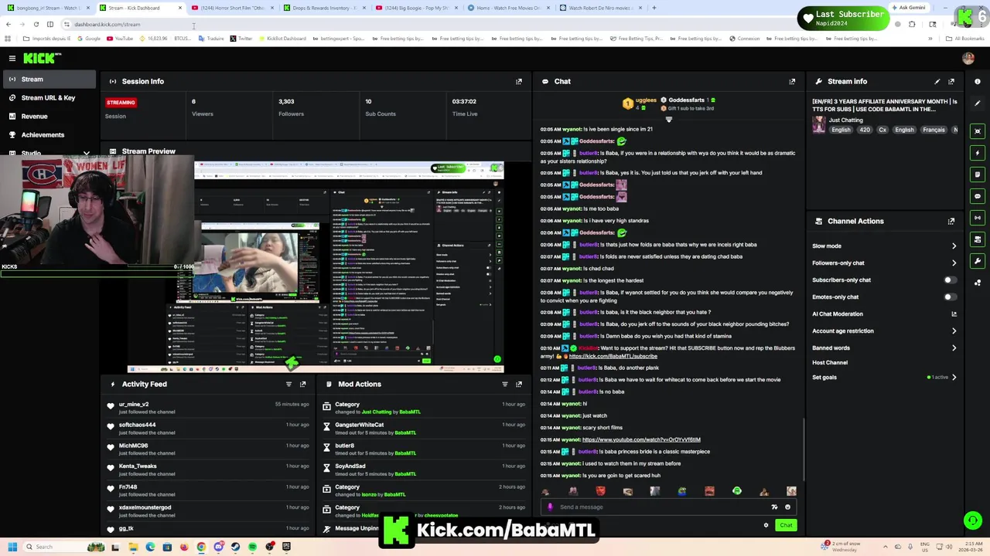Open chat settings gear
The width and height of the screenshot is (990, 556).
pyautogui.click(x=766, y=525)
